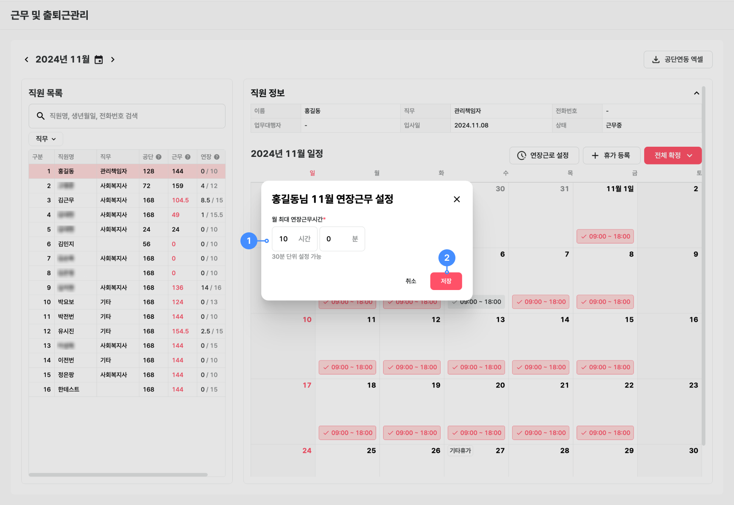Toggle the 09:00 ~ 18:00 shift on November 1

[x=605, y=237]
